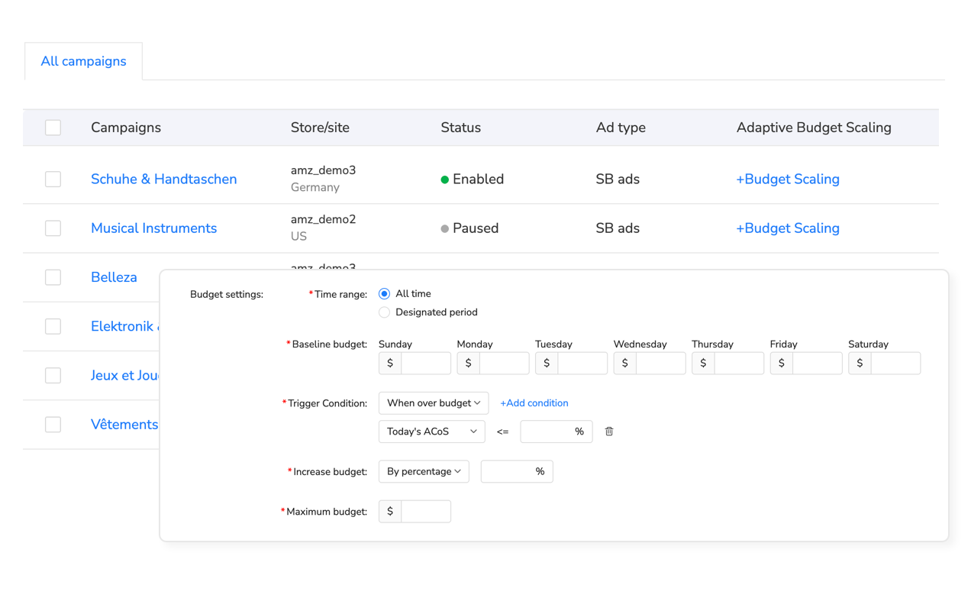Open the Musical Instruments campaign link

[x=153, y=228]
